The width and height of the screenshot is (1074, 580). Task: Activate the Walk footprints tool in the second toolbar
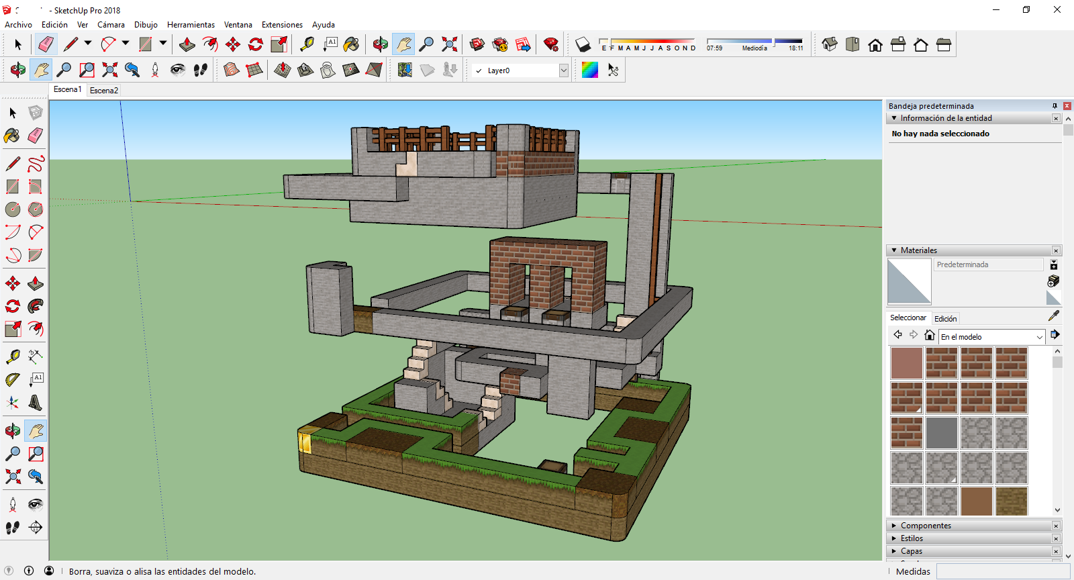(x=200, y=70)
